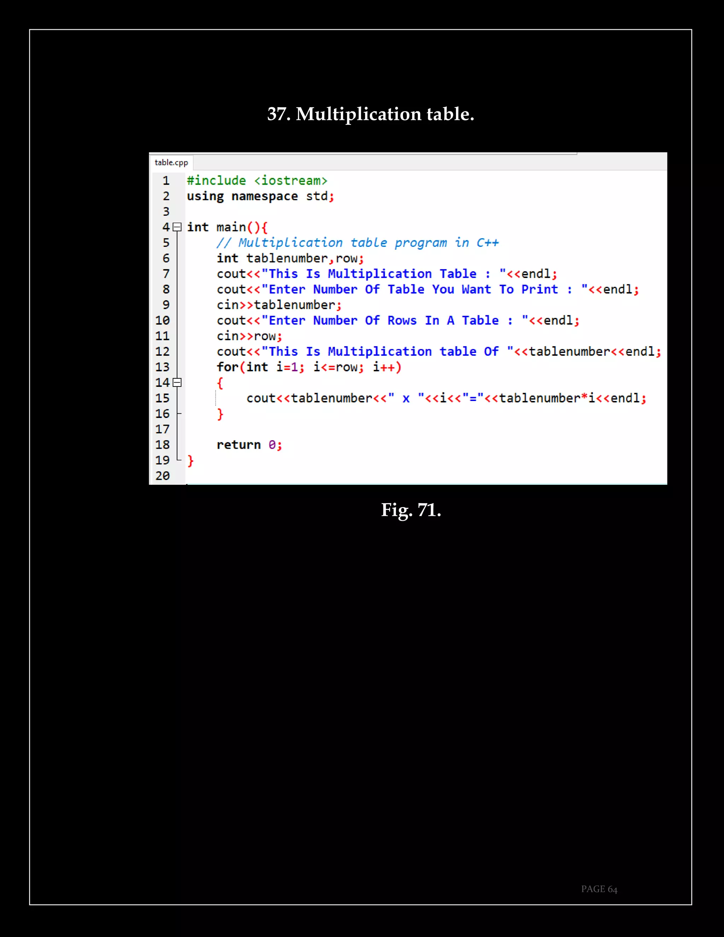Collapse the main function fold marker on line 4

pyautogui.click(x=177, y=227)
